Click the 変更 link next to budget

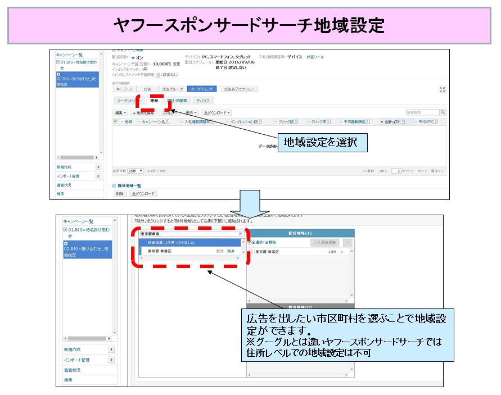coord(177,64)
